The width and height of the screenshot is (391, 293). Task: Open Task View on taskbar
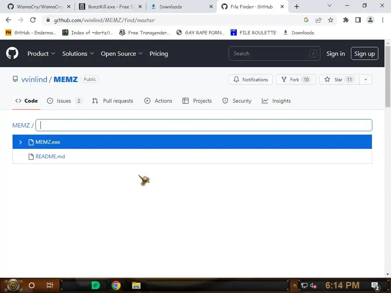pyautogui.click(x=50, y=285)
